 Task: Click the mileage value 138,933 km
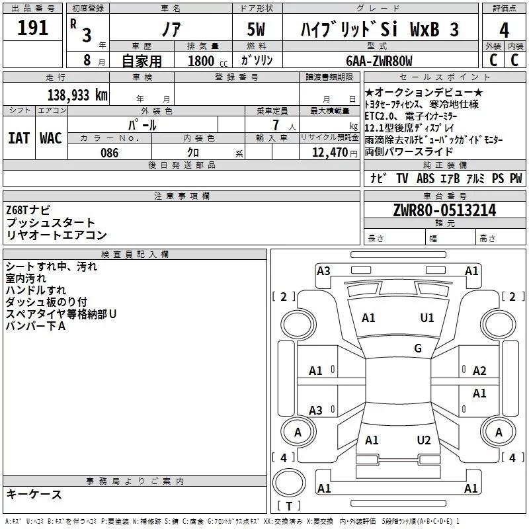pyautogui.click(x=77, y=95)
